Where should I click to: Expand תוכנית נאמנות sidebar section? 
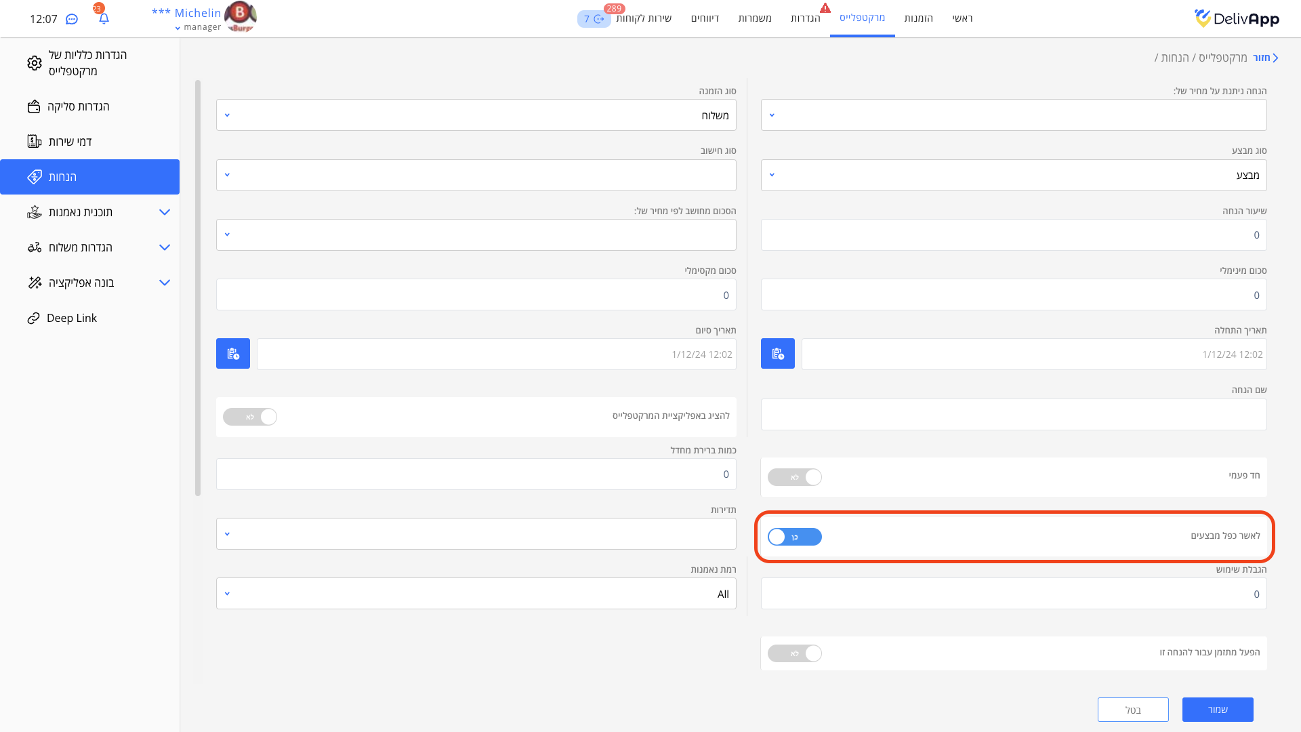164,212
